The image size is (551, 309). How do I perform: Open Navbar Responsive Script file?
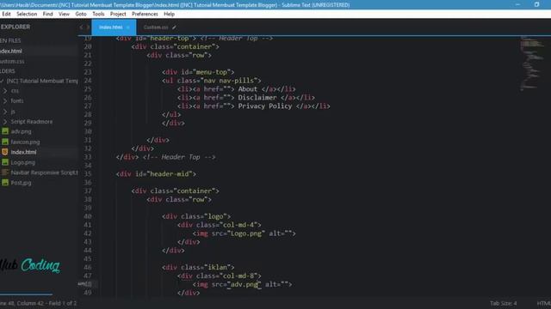[x=44, y=173]
